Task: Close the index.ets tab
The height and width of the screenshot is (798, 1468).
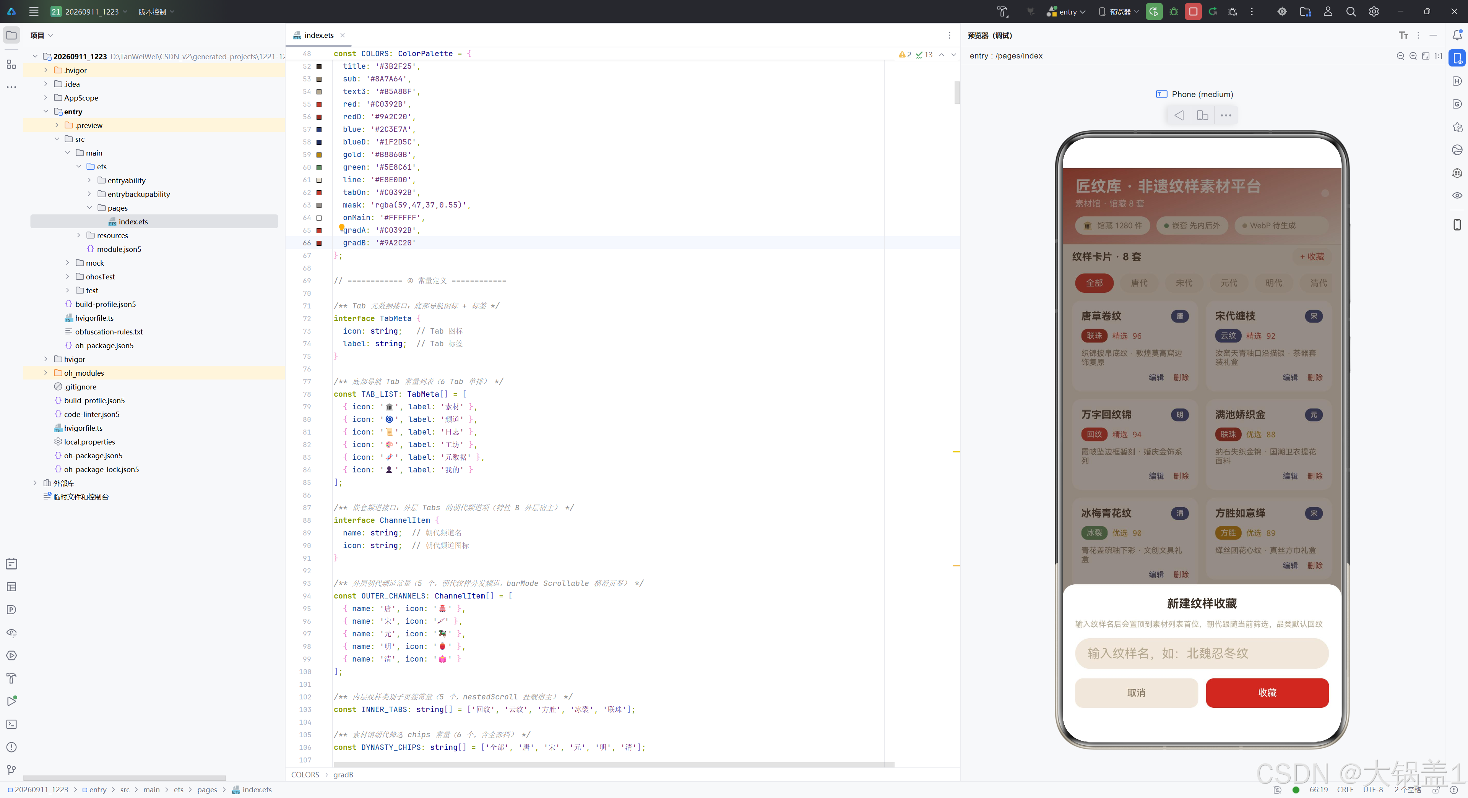Action: [x=343, y=35]
